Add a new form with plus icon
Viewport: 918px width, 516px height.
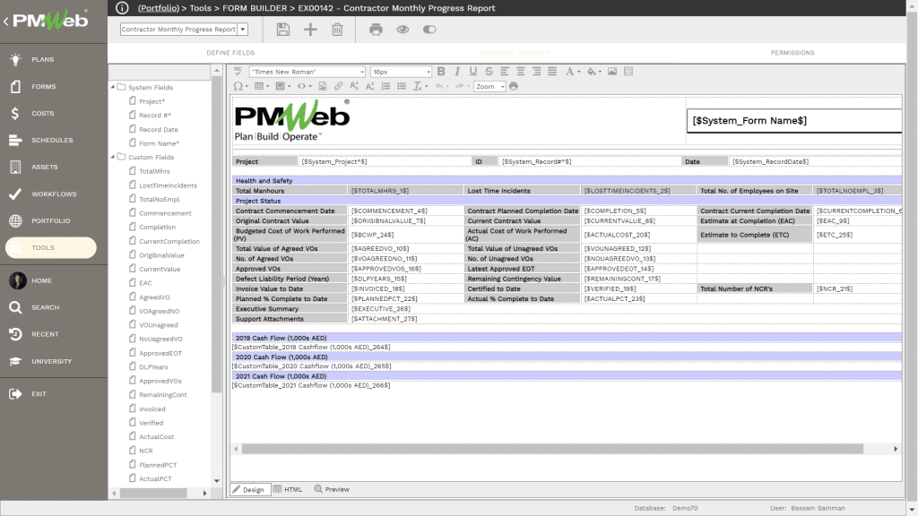[310, 30]
